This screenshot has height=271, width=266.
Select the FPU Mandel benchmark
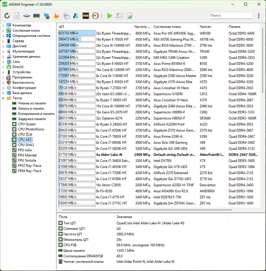[27, 155]
